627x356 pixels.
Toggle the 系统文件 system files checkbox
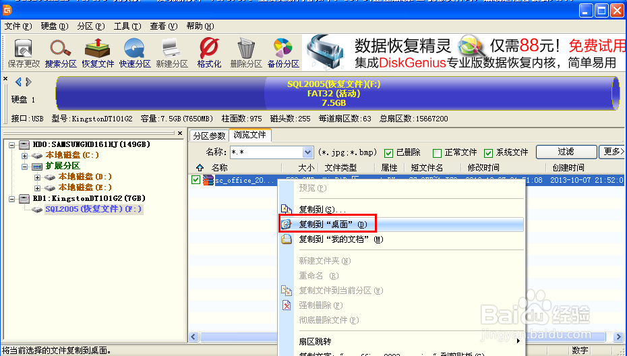coord(488,153)
